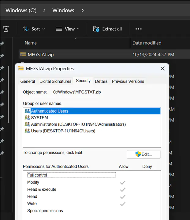Click the SYSTEM group icon

point(27,117)
